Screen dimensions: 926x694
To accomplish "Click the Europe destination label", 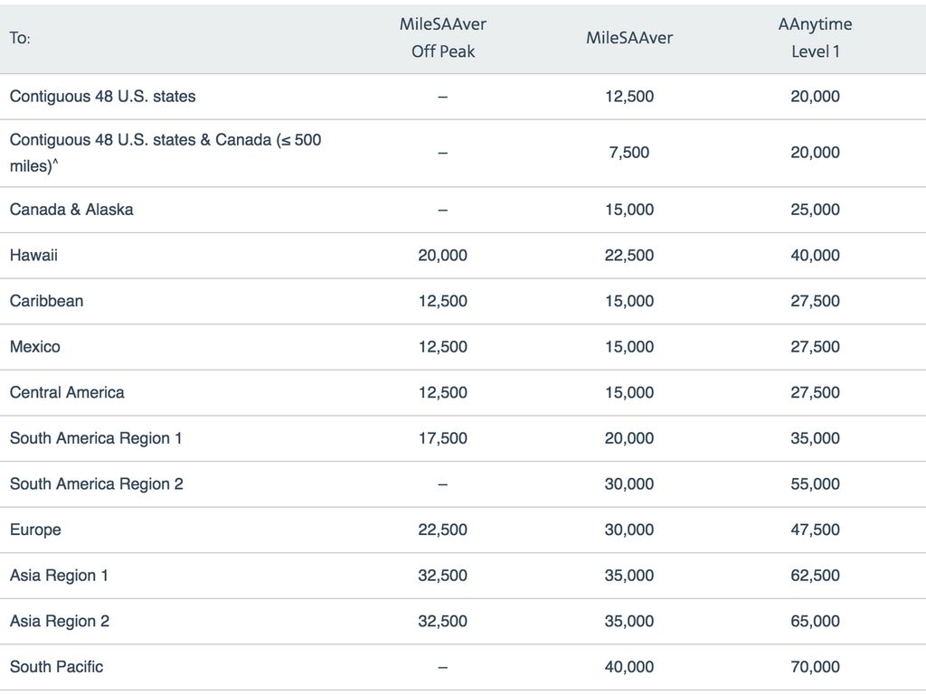I will click(35, 530).
